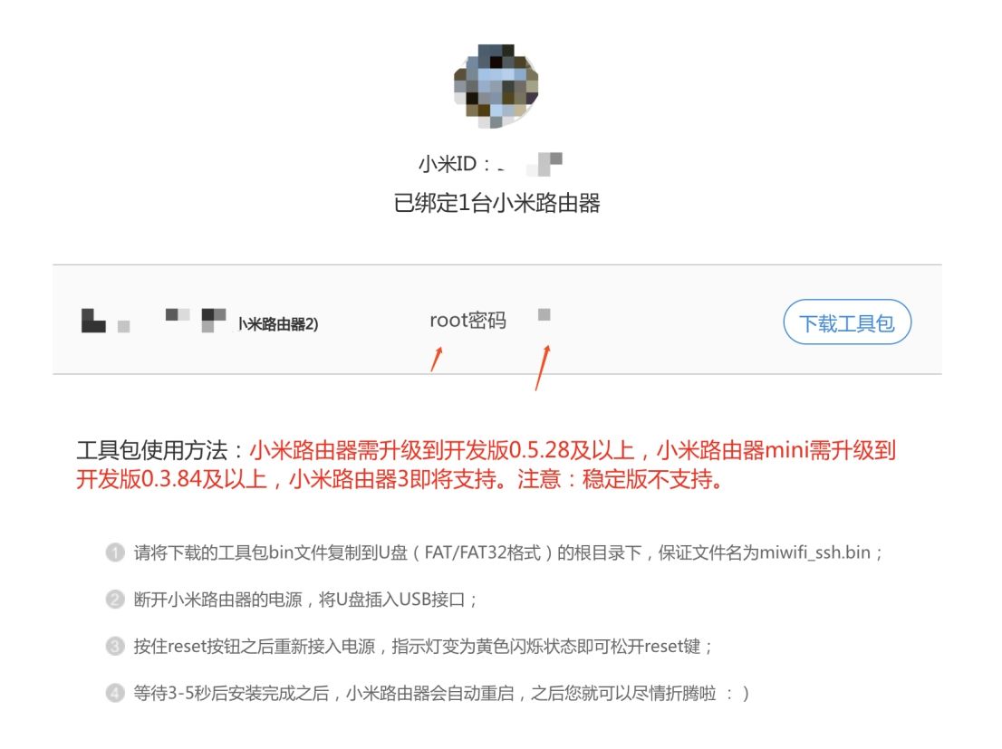The width and height of the screenshot is (1002, 749).
Task: Click the red text about 开发版0.5.28及以上
Action: pyautogui.click(x=441, y=450)
